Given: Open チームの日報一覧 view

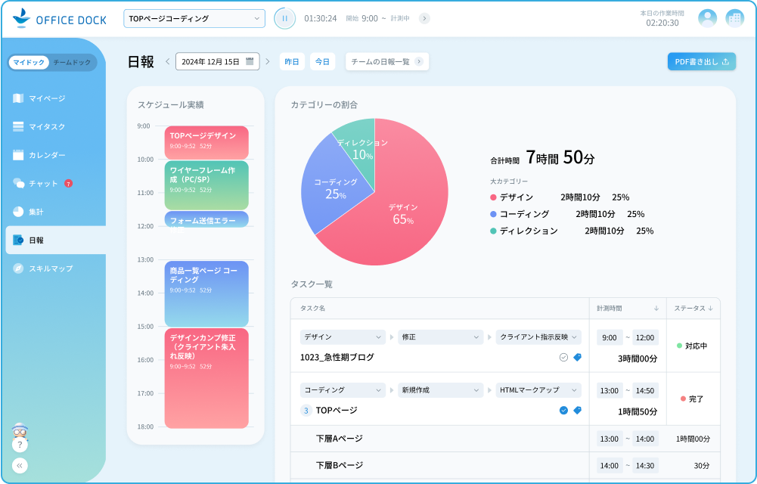Looking at the screenshot, I should coord(384,63).
